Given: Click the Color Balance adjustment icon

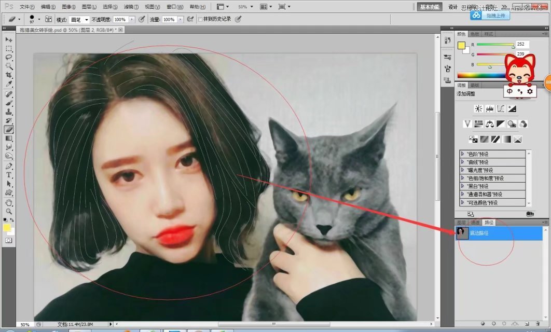Looking at the screenshot, I should click(489, 123).
